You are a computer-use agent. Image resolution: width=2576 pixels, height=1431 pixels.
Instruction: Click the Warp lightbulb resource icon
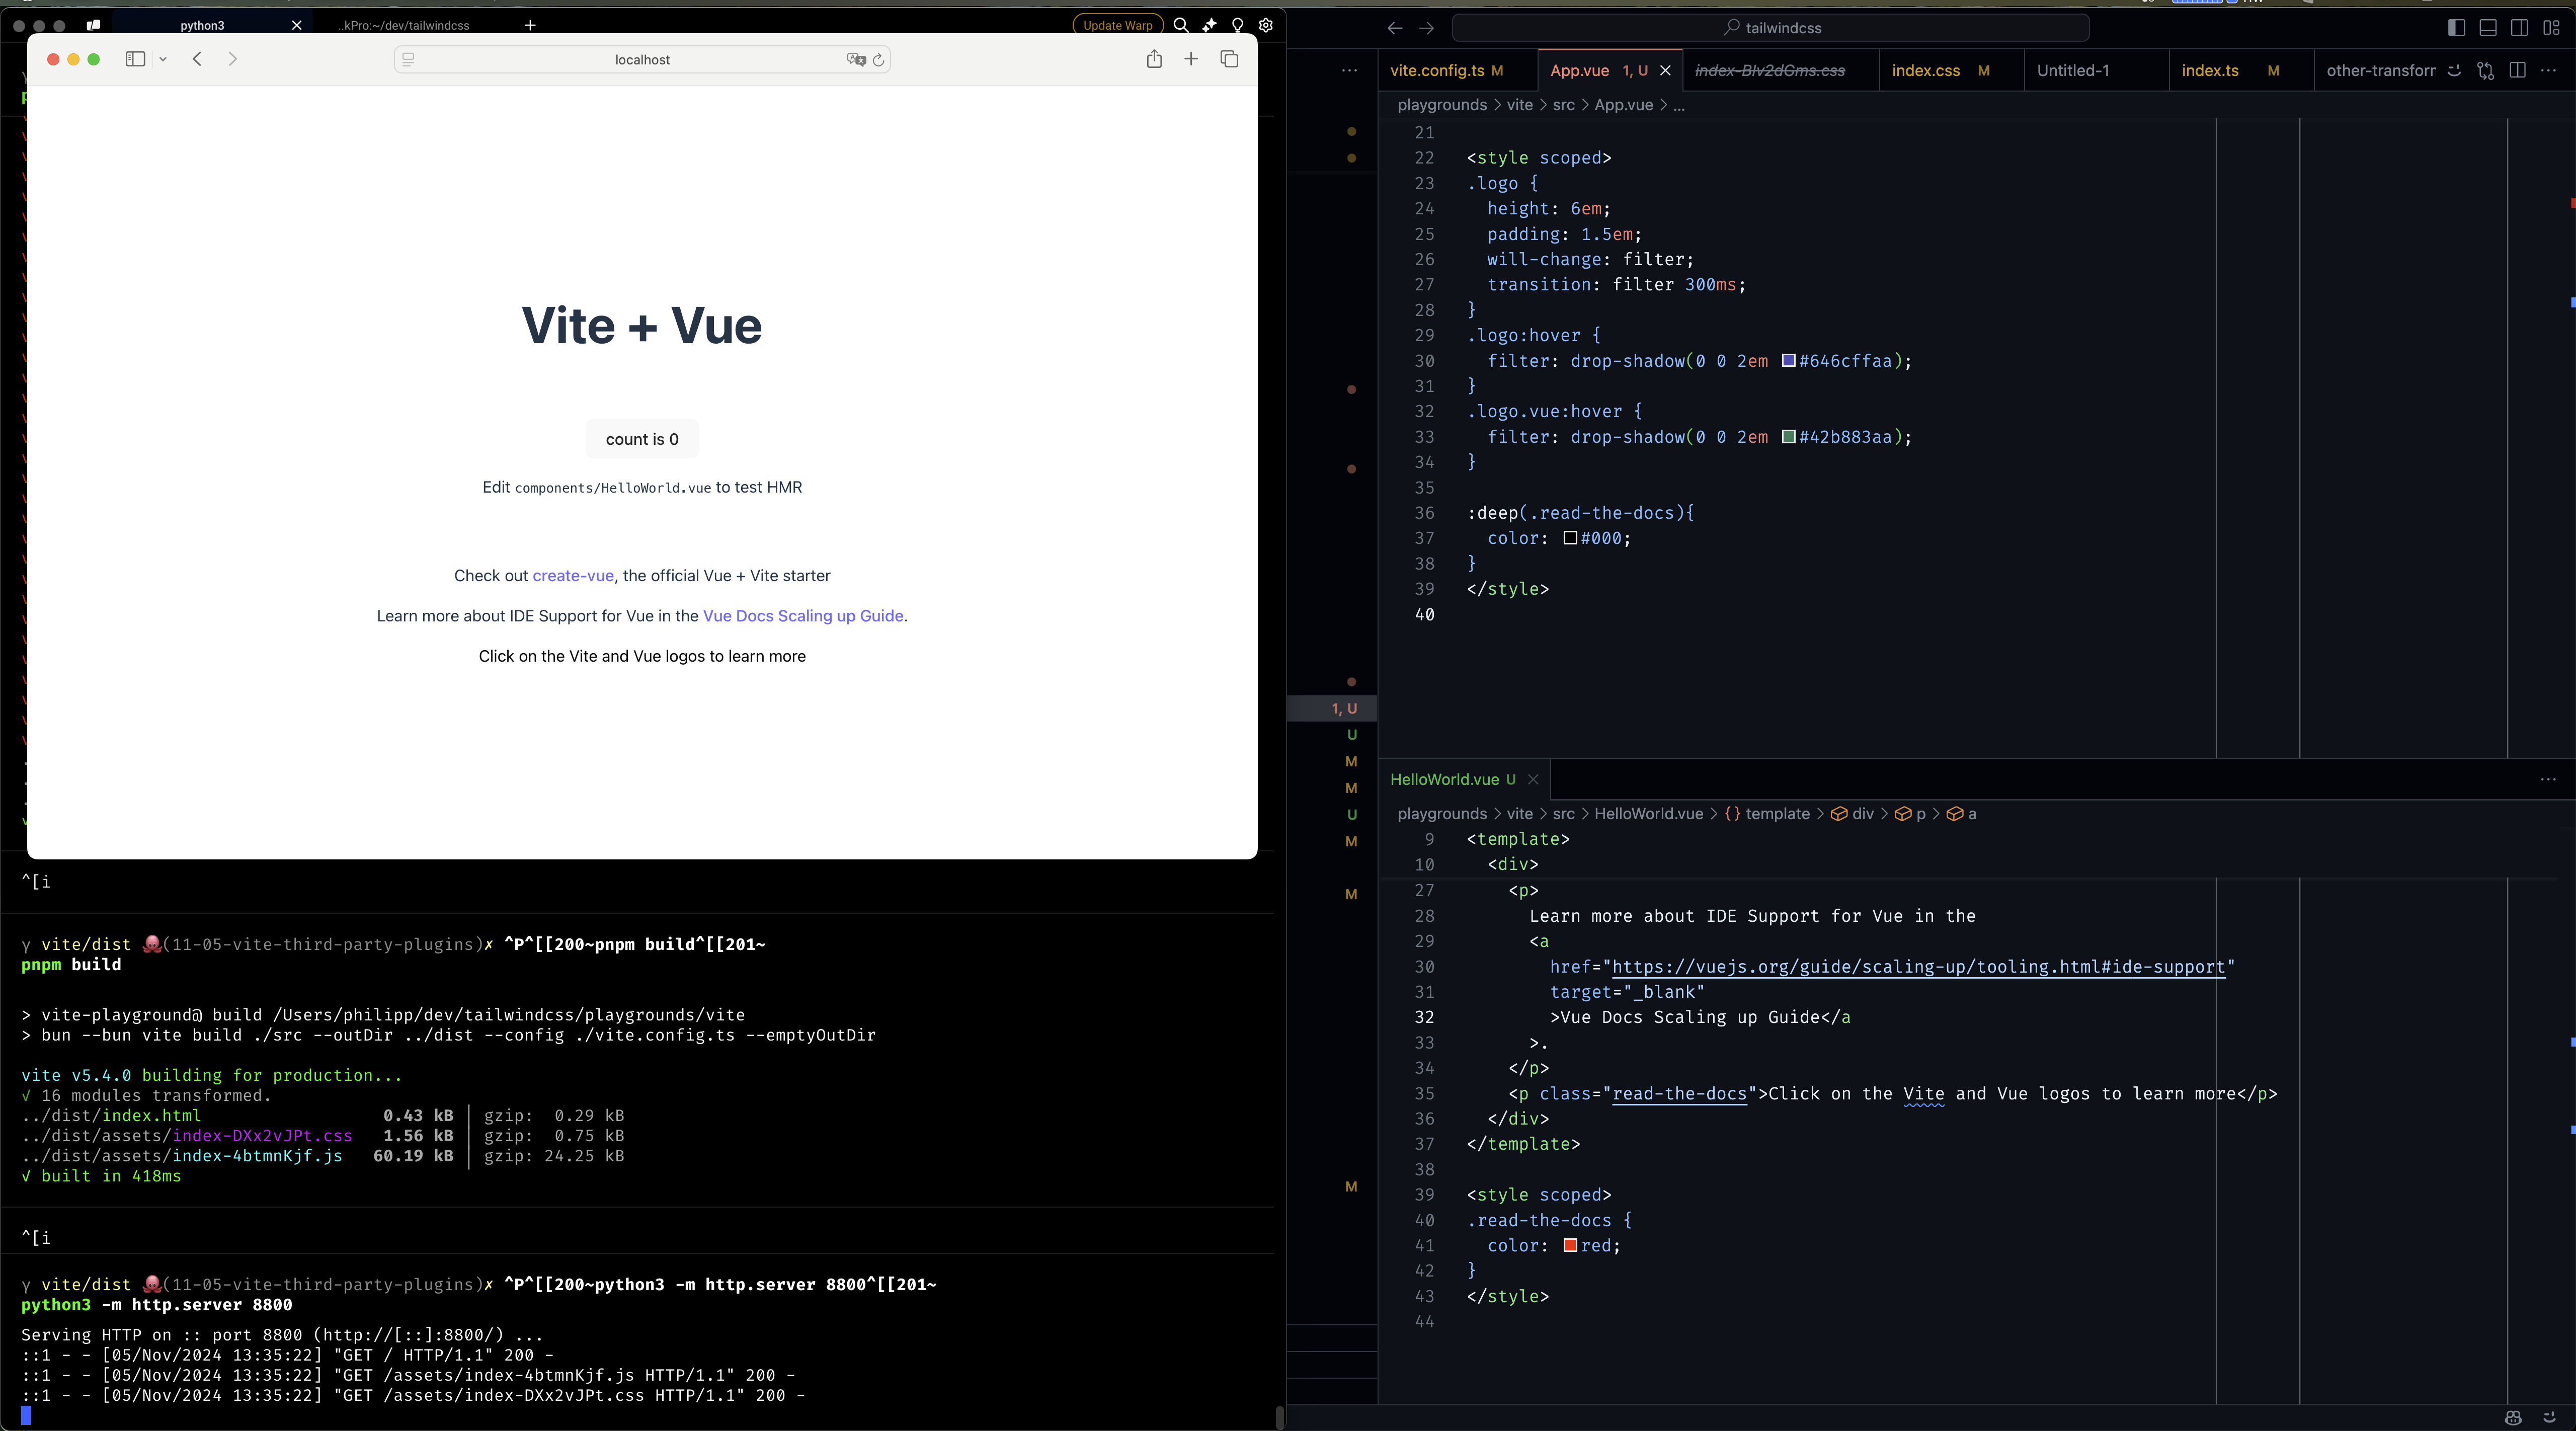(x=1238, y=25)
